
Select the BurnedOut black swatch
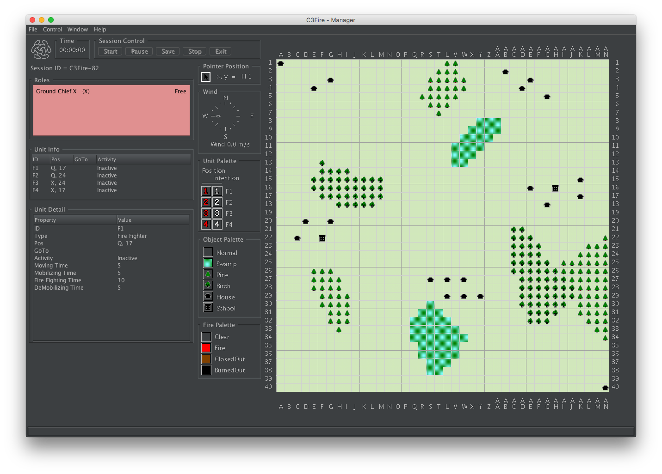click(206, 370)
